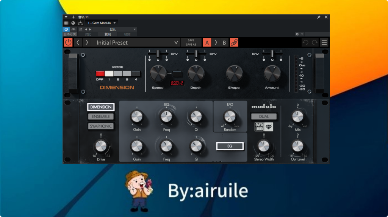
Task: Click the bottom row EQ Gain knob
Action: [x=137, y=146]
